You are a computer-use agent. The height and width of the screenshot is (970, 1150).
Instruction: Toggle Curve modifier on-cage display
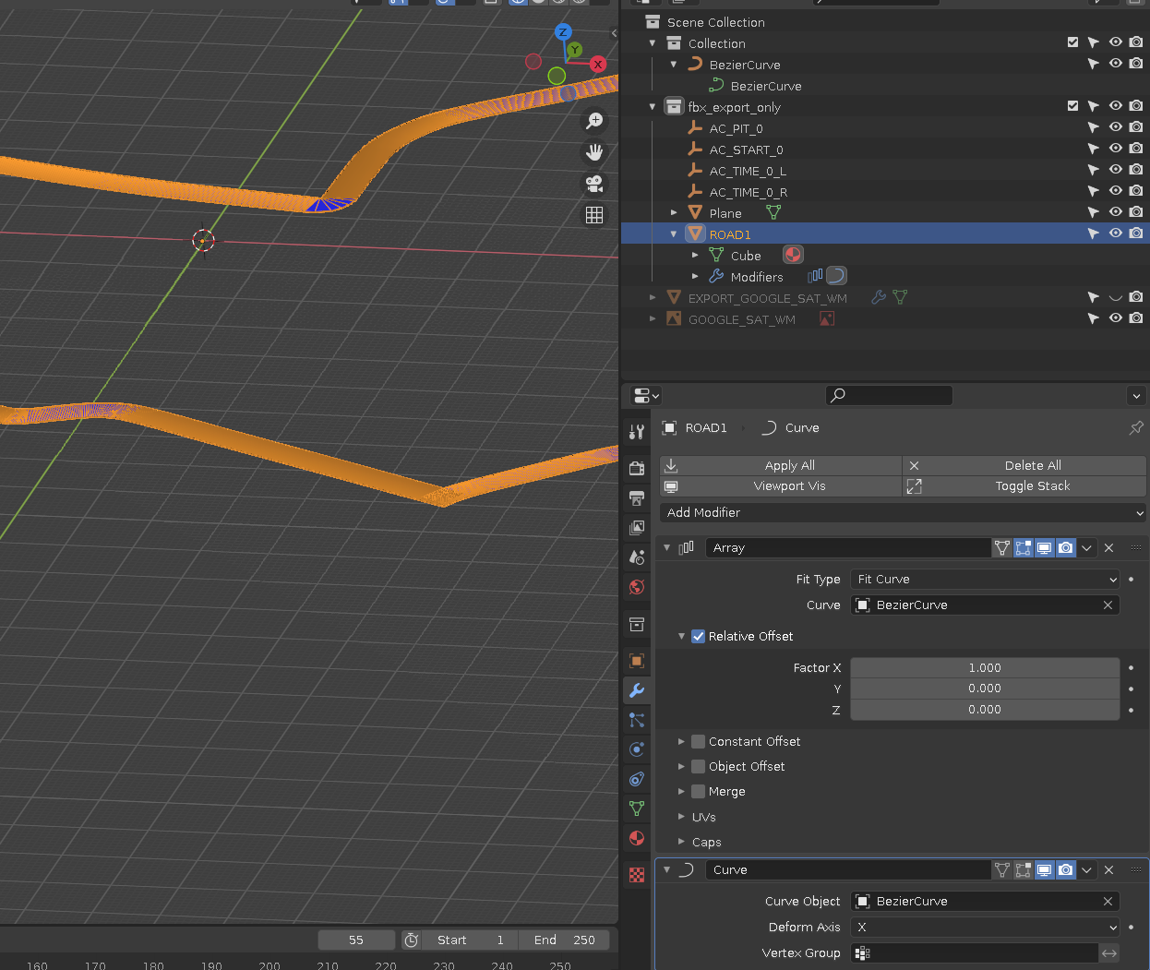tap(1001, 869)
